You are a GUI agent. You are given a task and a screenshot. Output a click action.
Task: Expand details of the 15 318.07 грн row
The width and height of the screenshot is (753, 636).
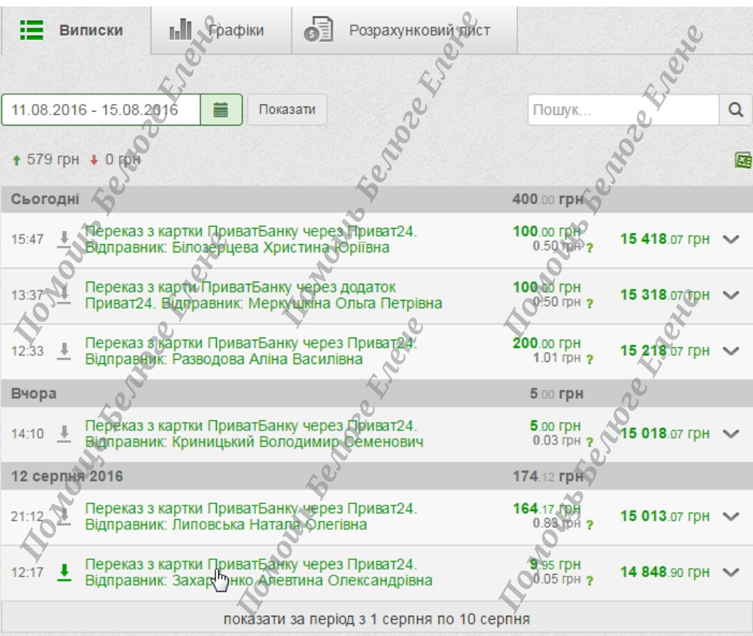pos(731,295)
